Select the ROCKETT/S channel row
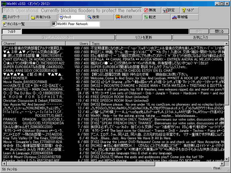Image resolution: width=231 pixels, height=173 pixels. click(x=113, y=116)
